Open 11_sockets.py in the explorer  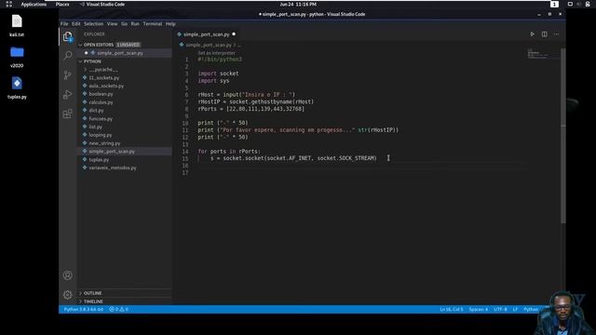coord(103,78)
